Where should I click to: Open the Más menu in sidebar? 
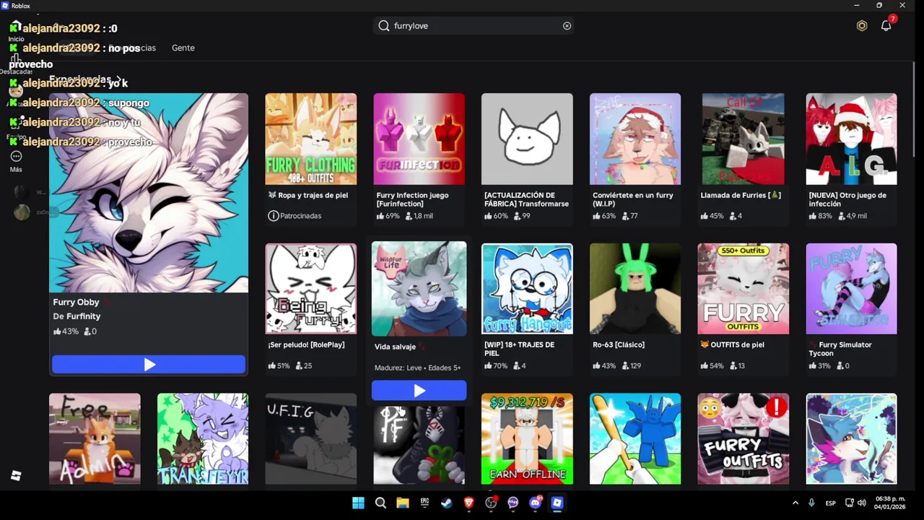pos(16,161)
